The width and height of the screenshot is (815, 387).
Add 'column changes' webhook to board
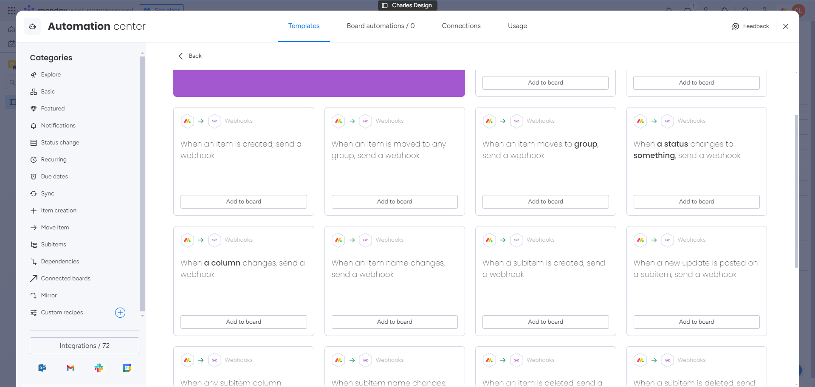(243, 322)
